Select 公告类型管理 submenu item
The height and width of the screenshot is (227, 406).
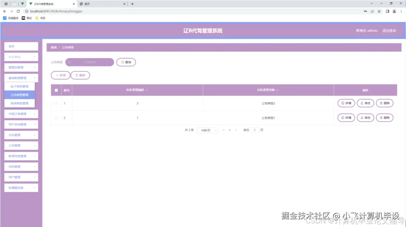pyautogui.click(x=20, y=95)
